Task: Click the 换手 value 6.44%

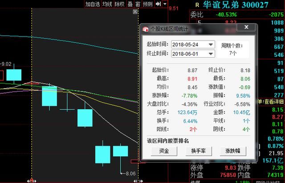Action: (x=190, y=121)
